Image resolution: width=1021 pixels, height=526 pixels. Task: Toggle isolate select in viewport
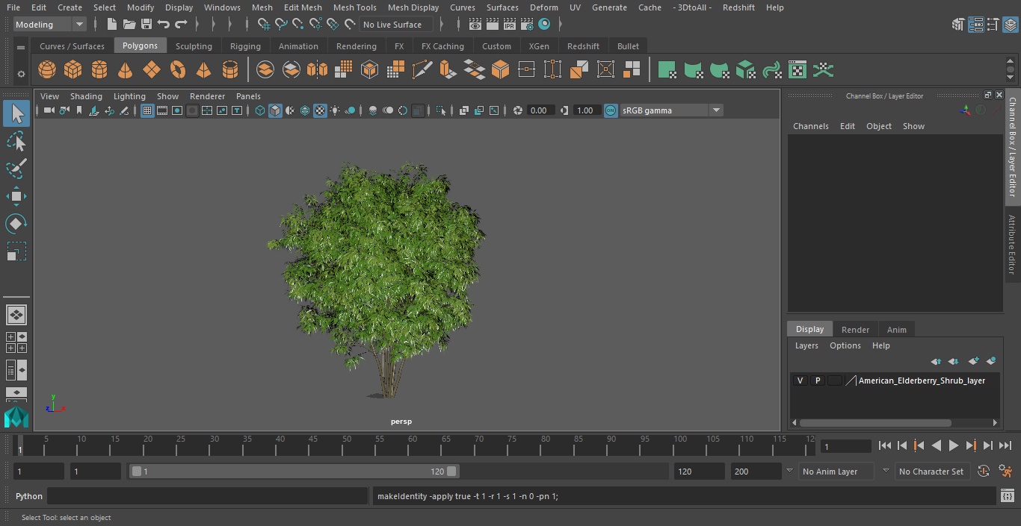[x=441, y=110]
